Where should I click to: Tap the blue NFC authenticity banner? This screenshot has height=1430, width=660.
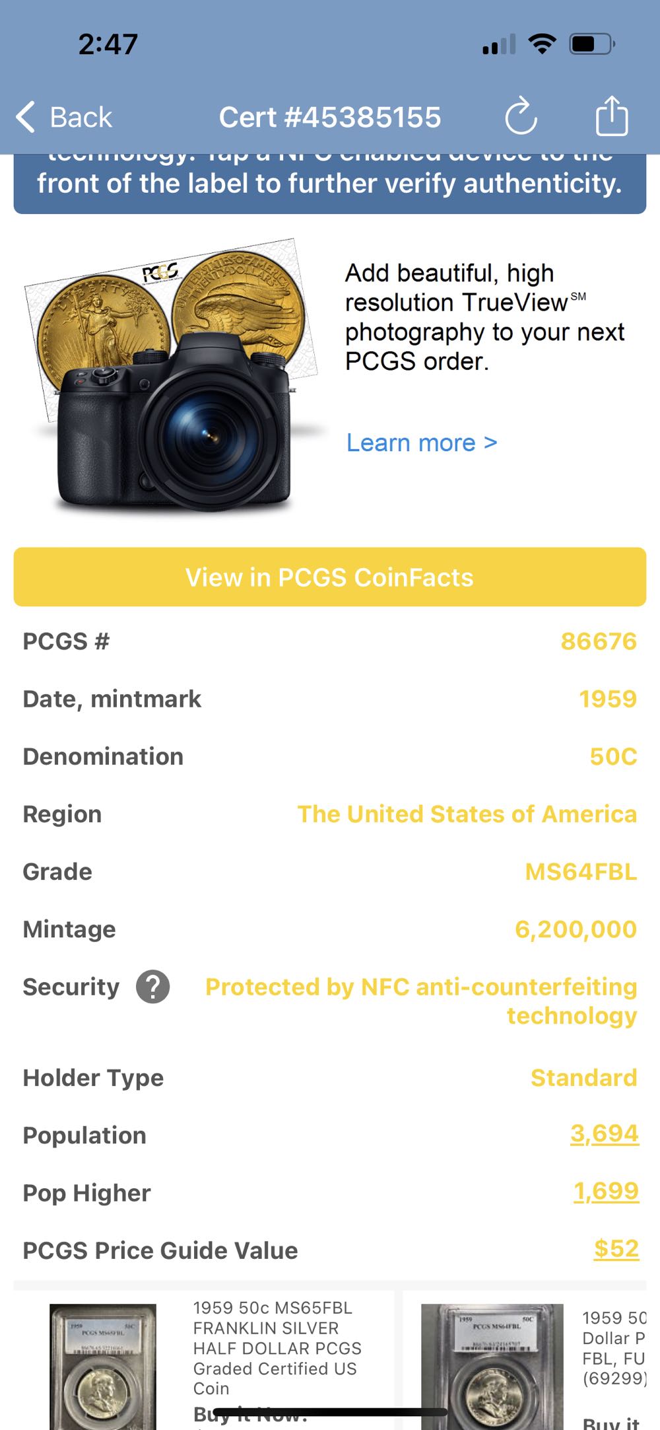pos(330,183)
